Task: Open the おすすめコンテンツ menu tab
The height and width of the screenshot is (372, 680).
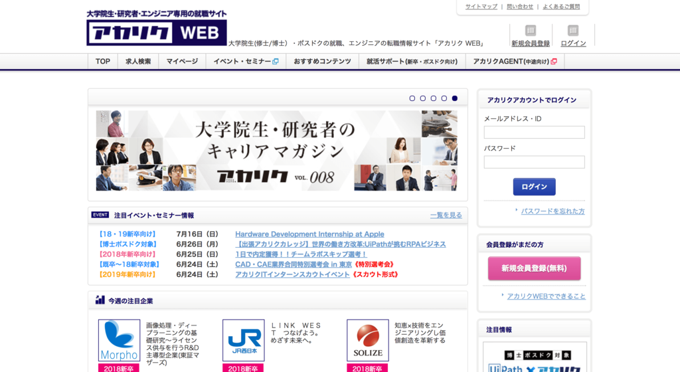Action: pos(322,62)
